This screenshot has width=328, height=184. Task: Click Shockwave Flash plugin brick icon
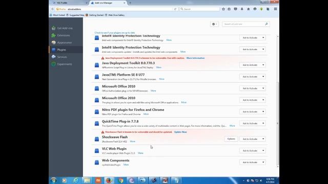(x=97, y=139)
